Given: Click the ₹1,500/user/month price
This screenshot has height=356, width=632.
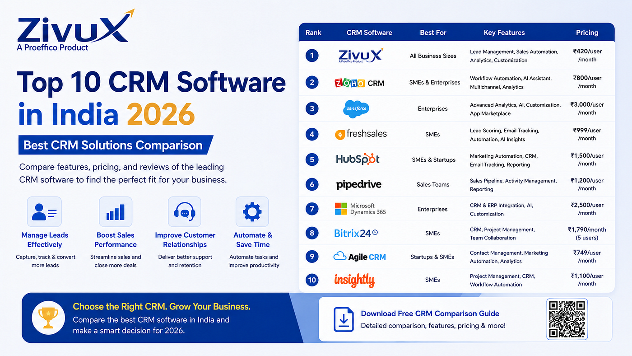Looking at the screenshot, I should click(x=587, y=159).
